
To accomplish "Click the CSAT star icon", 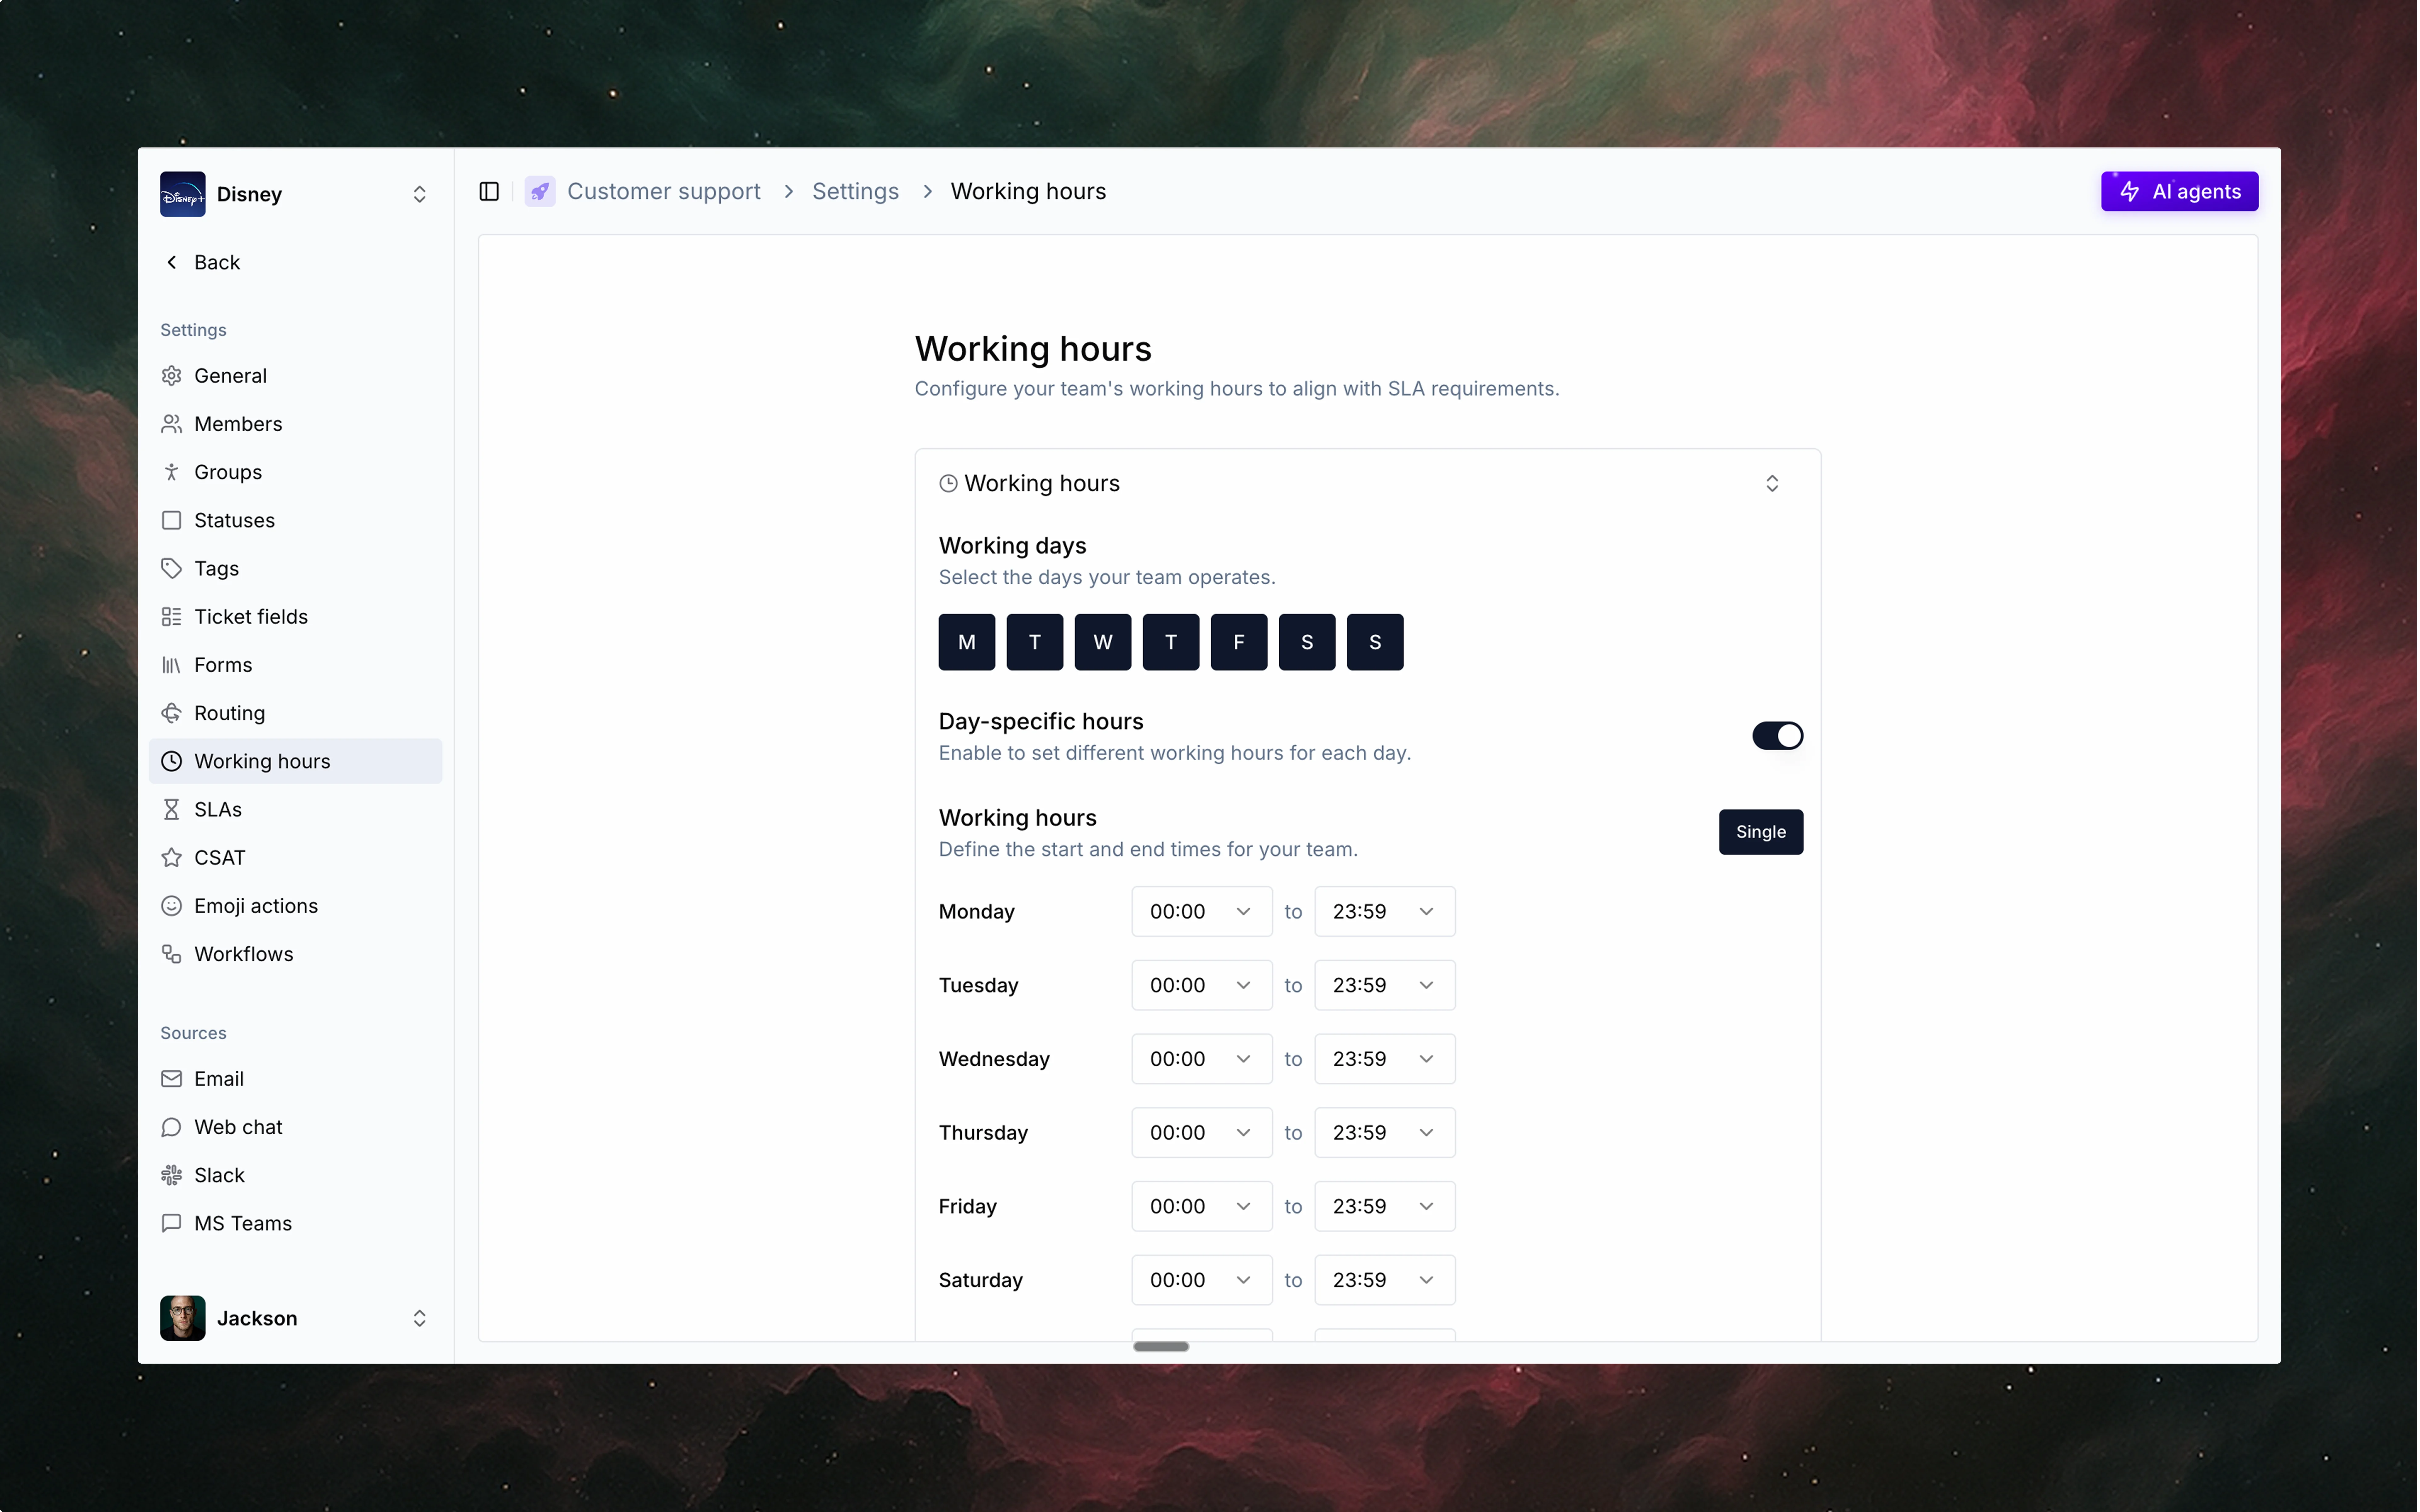I will pyautogui.click(x=172, y=858).
